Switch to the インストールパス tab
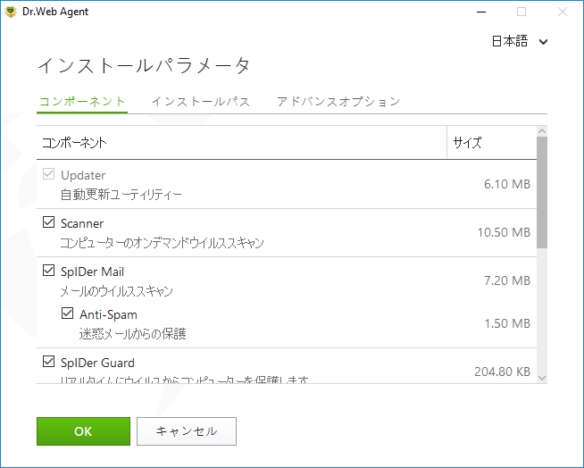The height and width of the screenshot is (468, 584). pyautogui.click(x=200, y=101)
